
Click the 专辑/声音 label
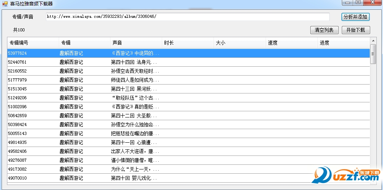[23, 17]
